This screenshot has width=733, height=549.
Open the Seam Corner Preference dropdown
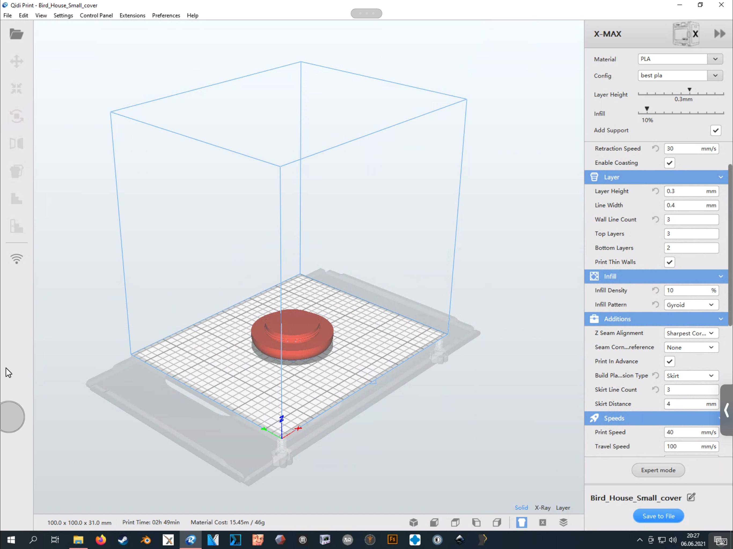(691, 347)
